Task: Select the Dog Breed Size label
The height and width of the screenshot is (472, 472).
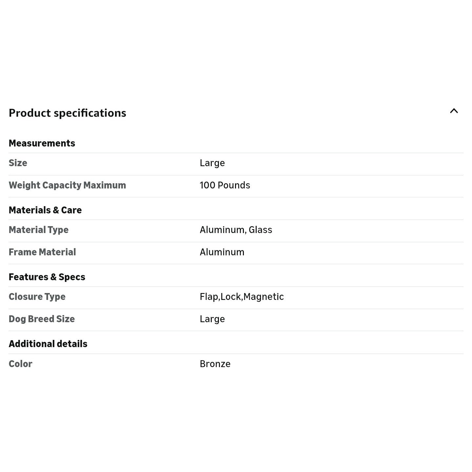Action: click(41, 319)
